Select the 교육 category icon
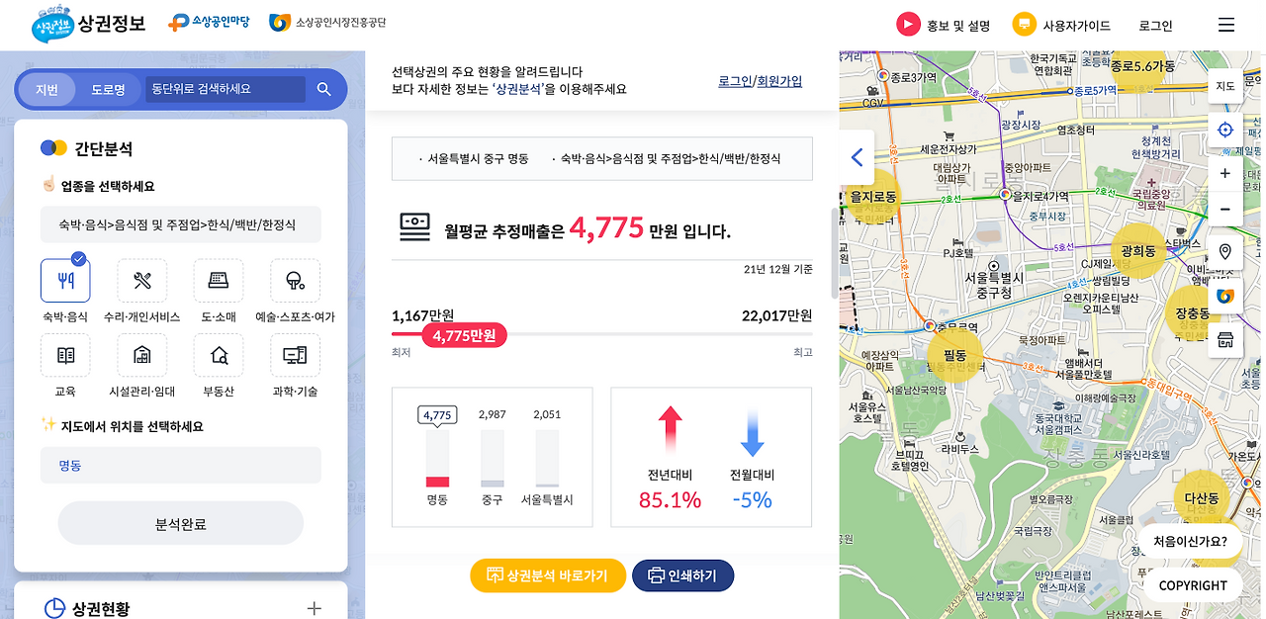 pyautogui.click(x=65, y=356)
